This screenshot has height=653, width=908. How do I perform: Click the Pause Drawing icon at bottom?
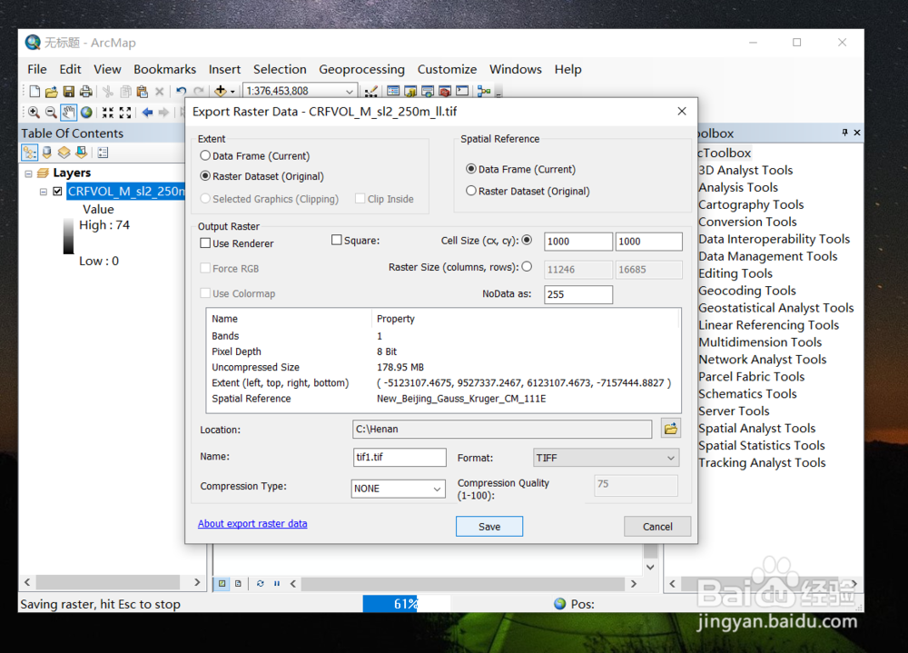point(277,583)
